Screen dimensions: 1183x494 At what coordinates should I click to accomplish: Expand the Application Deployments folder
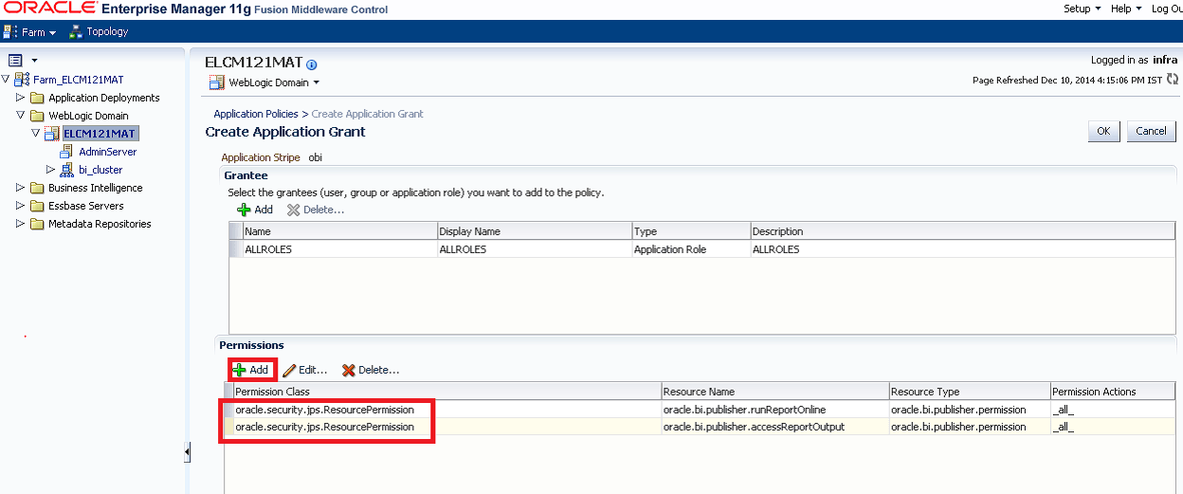(22, 98)
